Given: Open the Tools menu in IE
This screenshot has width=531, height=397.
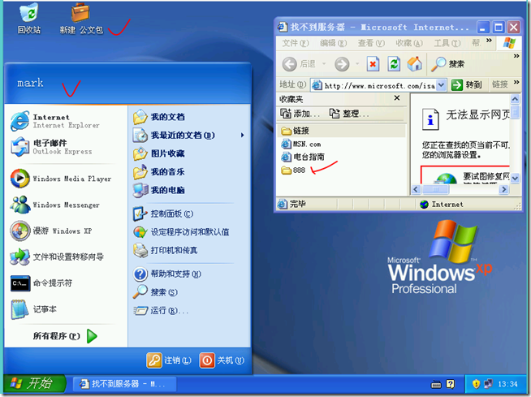Looking at the screenshot, I should click(x=447, y=43).
